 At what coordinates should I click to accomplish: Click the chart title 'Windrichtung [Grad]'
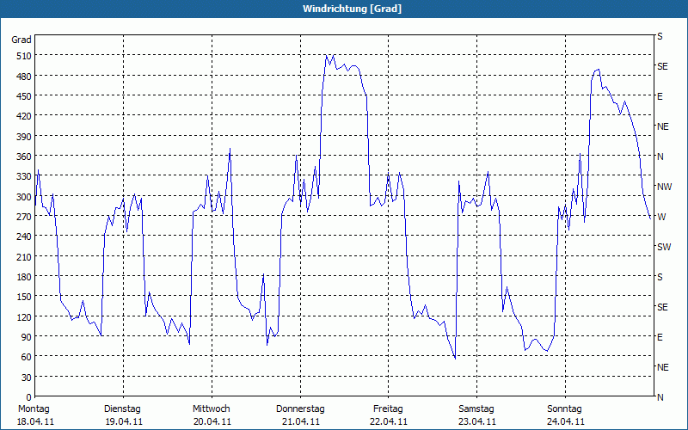pyautogui.click(x=352, y=9)
